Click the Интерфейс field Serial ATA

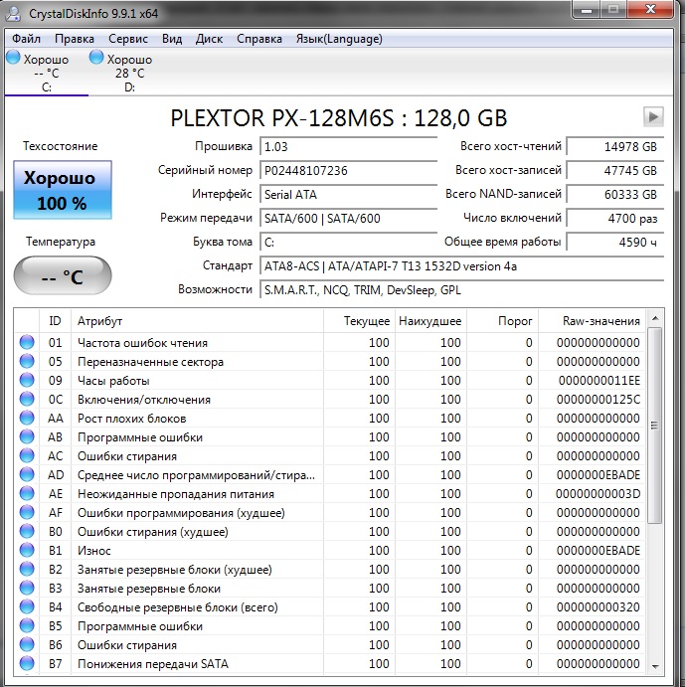[x=348, y=195]
